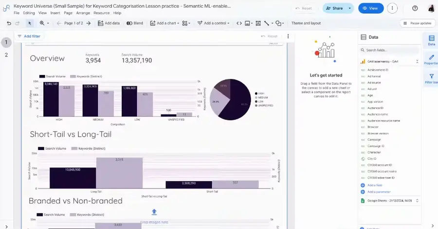Open the line tool dropdown arrow
This screenshot has height=229, width=438.
coord(272,23)
